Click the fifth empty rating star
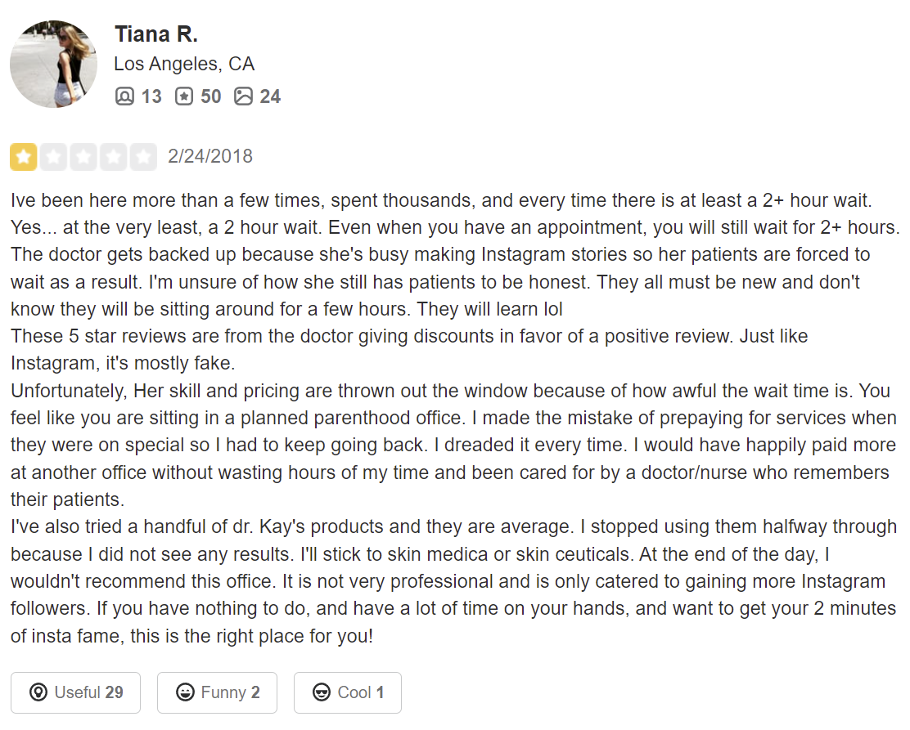910x730 pixels. coord(143,157)
